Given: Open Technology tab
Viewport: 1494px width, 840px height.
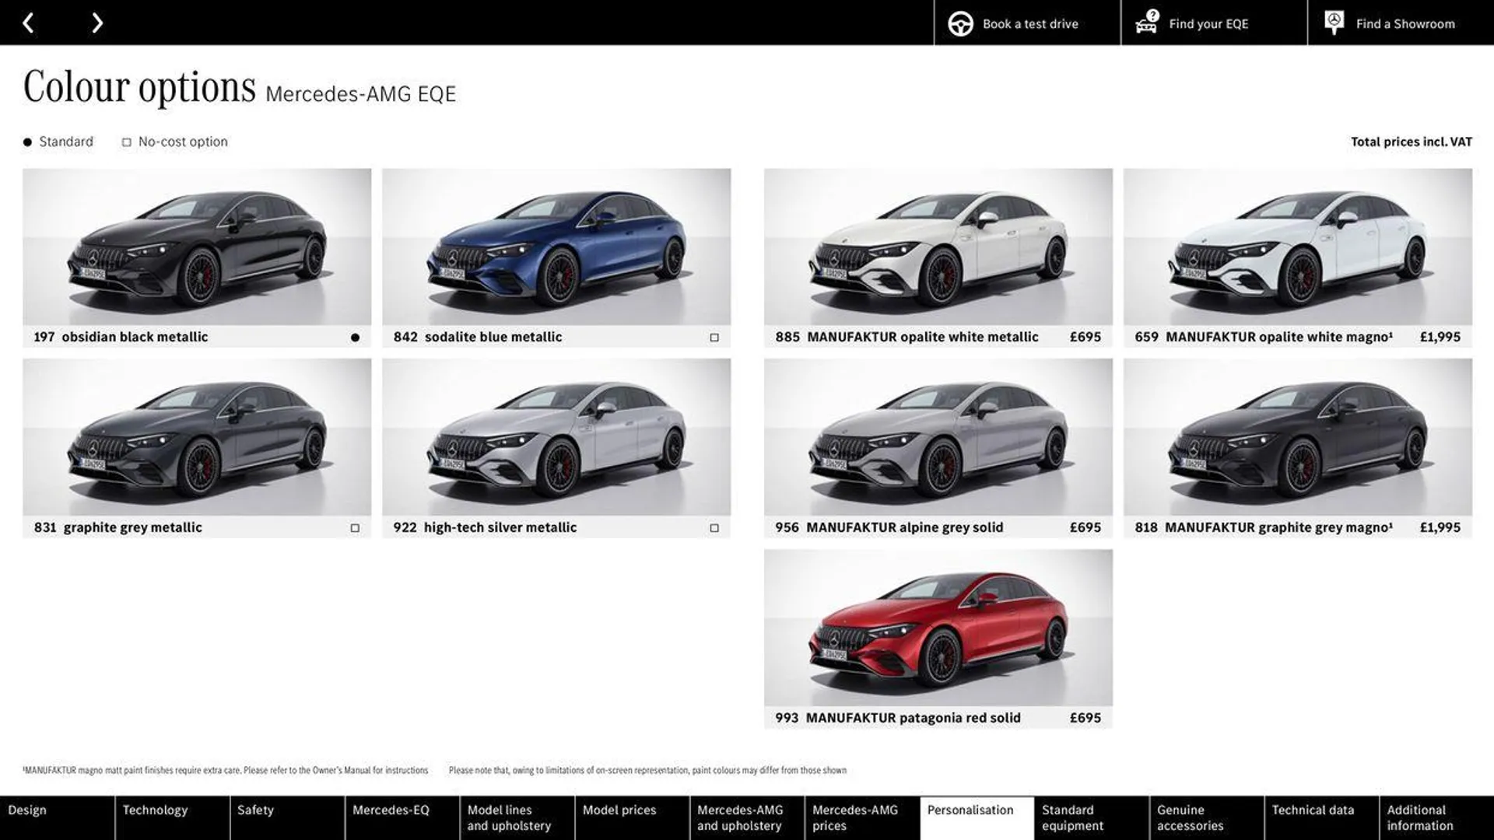Looking at the screenshot, I should click(172, 817).
